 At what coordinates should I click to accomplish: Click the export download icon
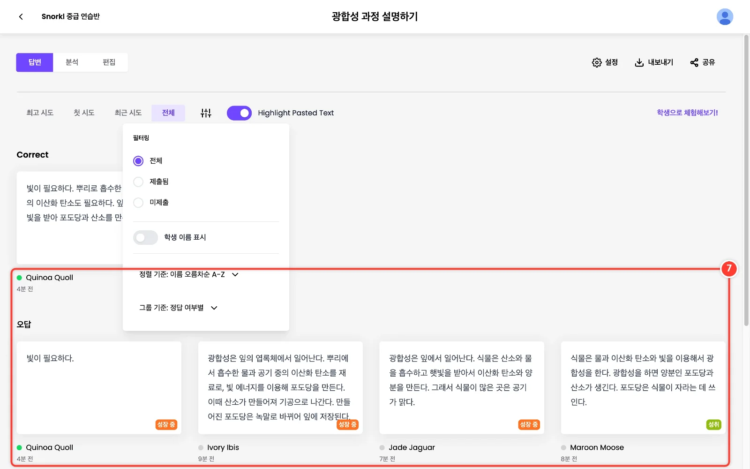point(639,62)
